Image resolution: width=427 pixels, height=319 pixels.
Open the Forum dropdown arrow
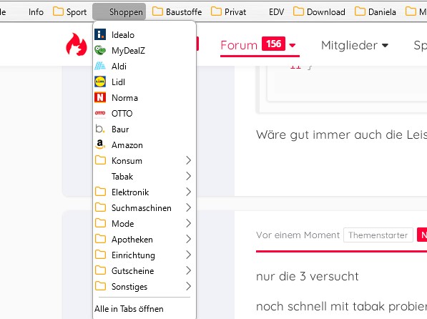coord(293,46)
